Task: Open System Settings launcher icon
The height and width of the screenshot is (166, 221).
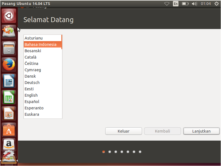Action: (9, 154)
